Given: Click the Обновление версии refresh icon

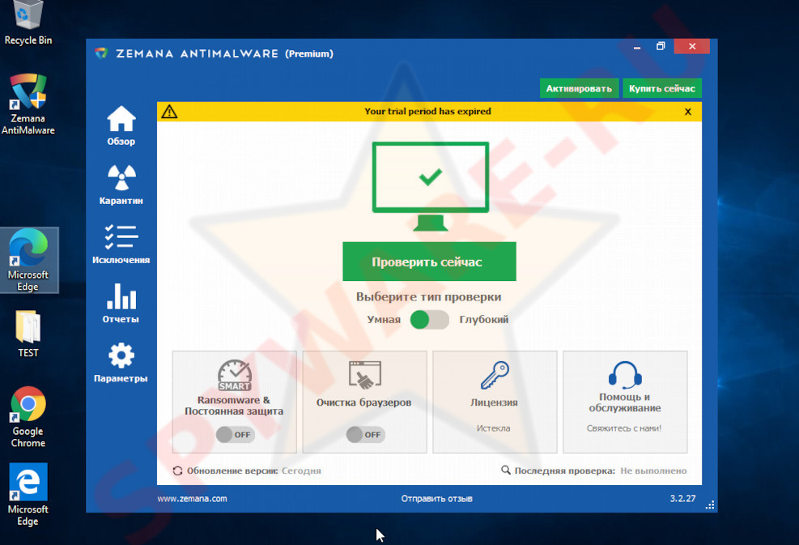Looking at the screenshot, I should tap(177, 470).
